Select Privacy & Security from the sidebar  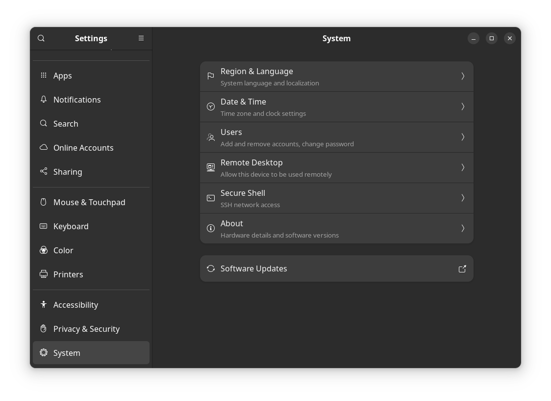click(87, 329)
